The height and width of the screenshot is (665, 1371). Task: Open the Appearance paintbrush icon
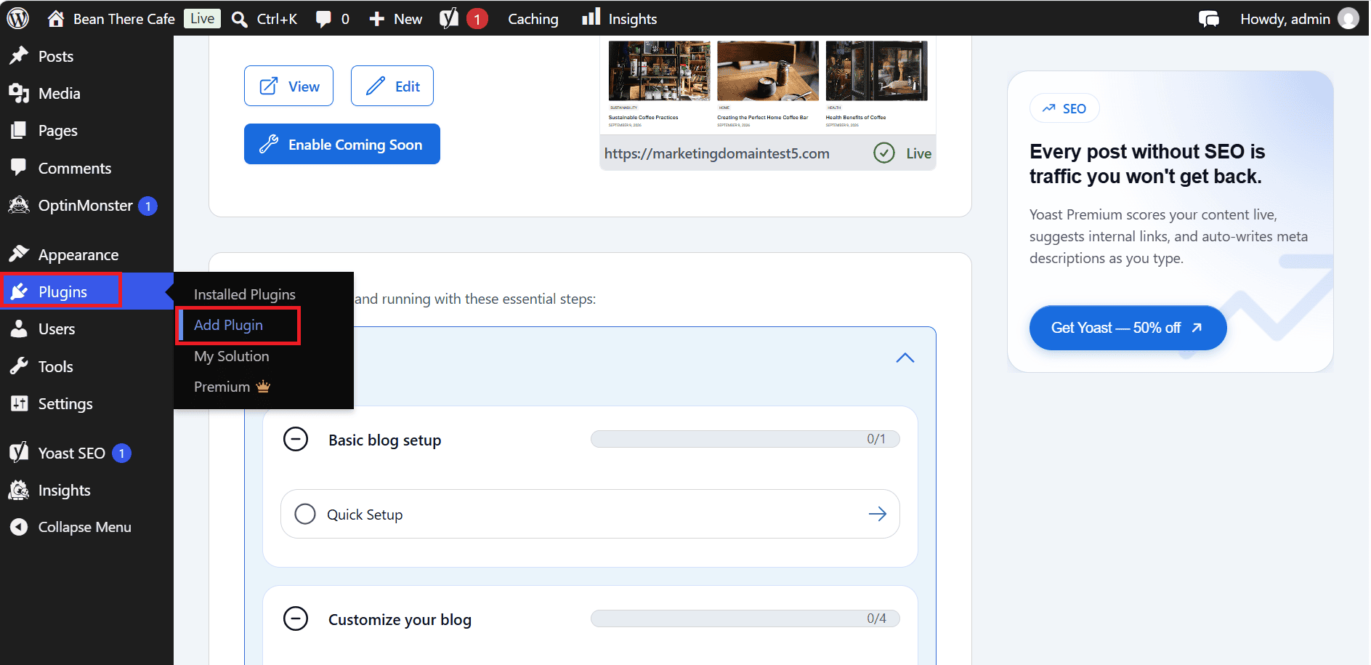(19, 254)
